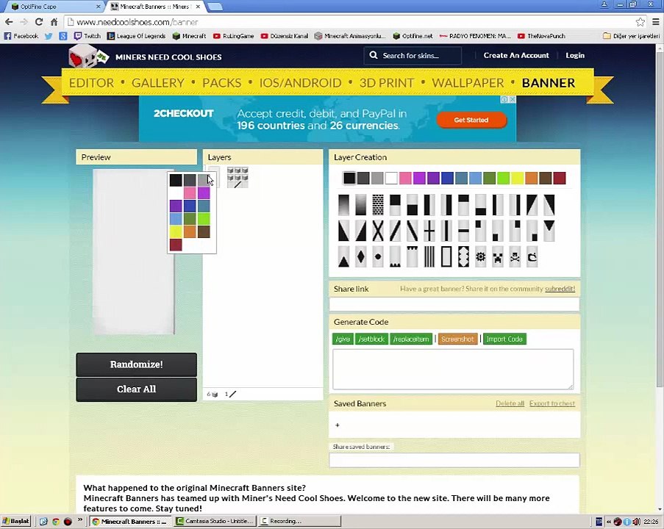The width and height of the screenshot is (664, 529).
Task: Select the curly border pattern
Action: (464, 256)
